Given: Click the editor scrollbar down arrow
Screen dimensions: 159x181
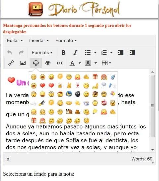Looking at the screenshot, I should point(152,150).
